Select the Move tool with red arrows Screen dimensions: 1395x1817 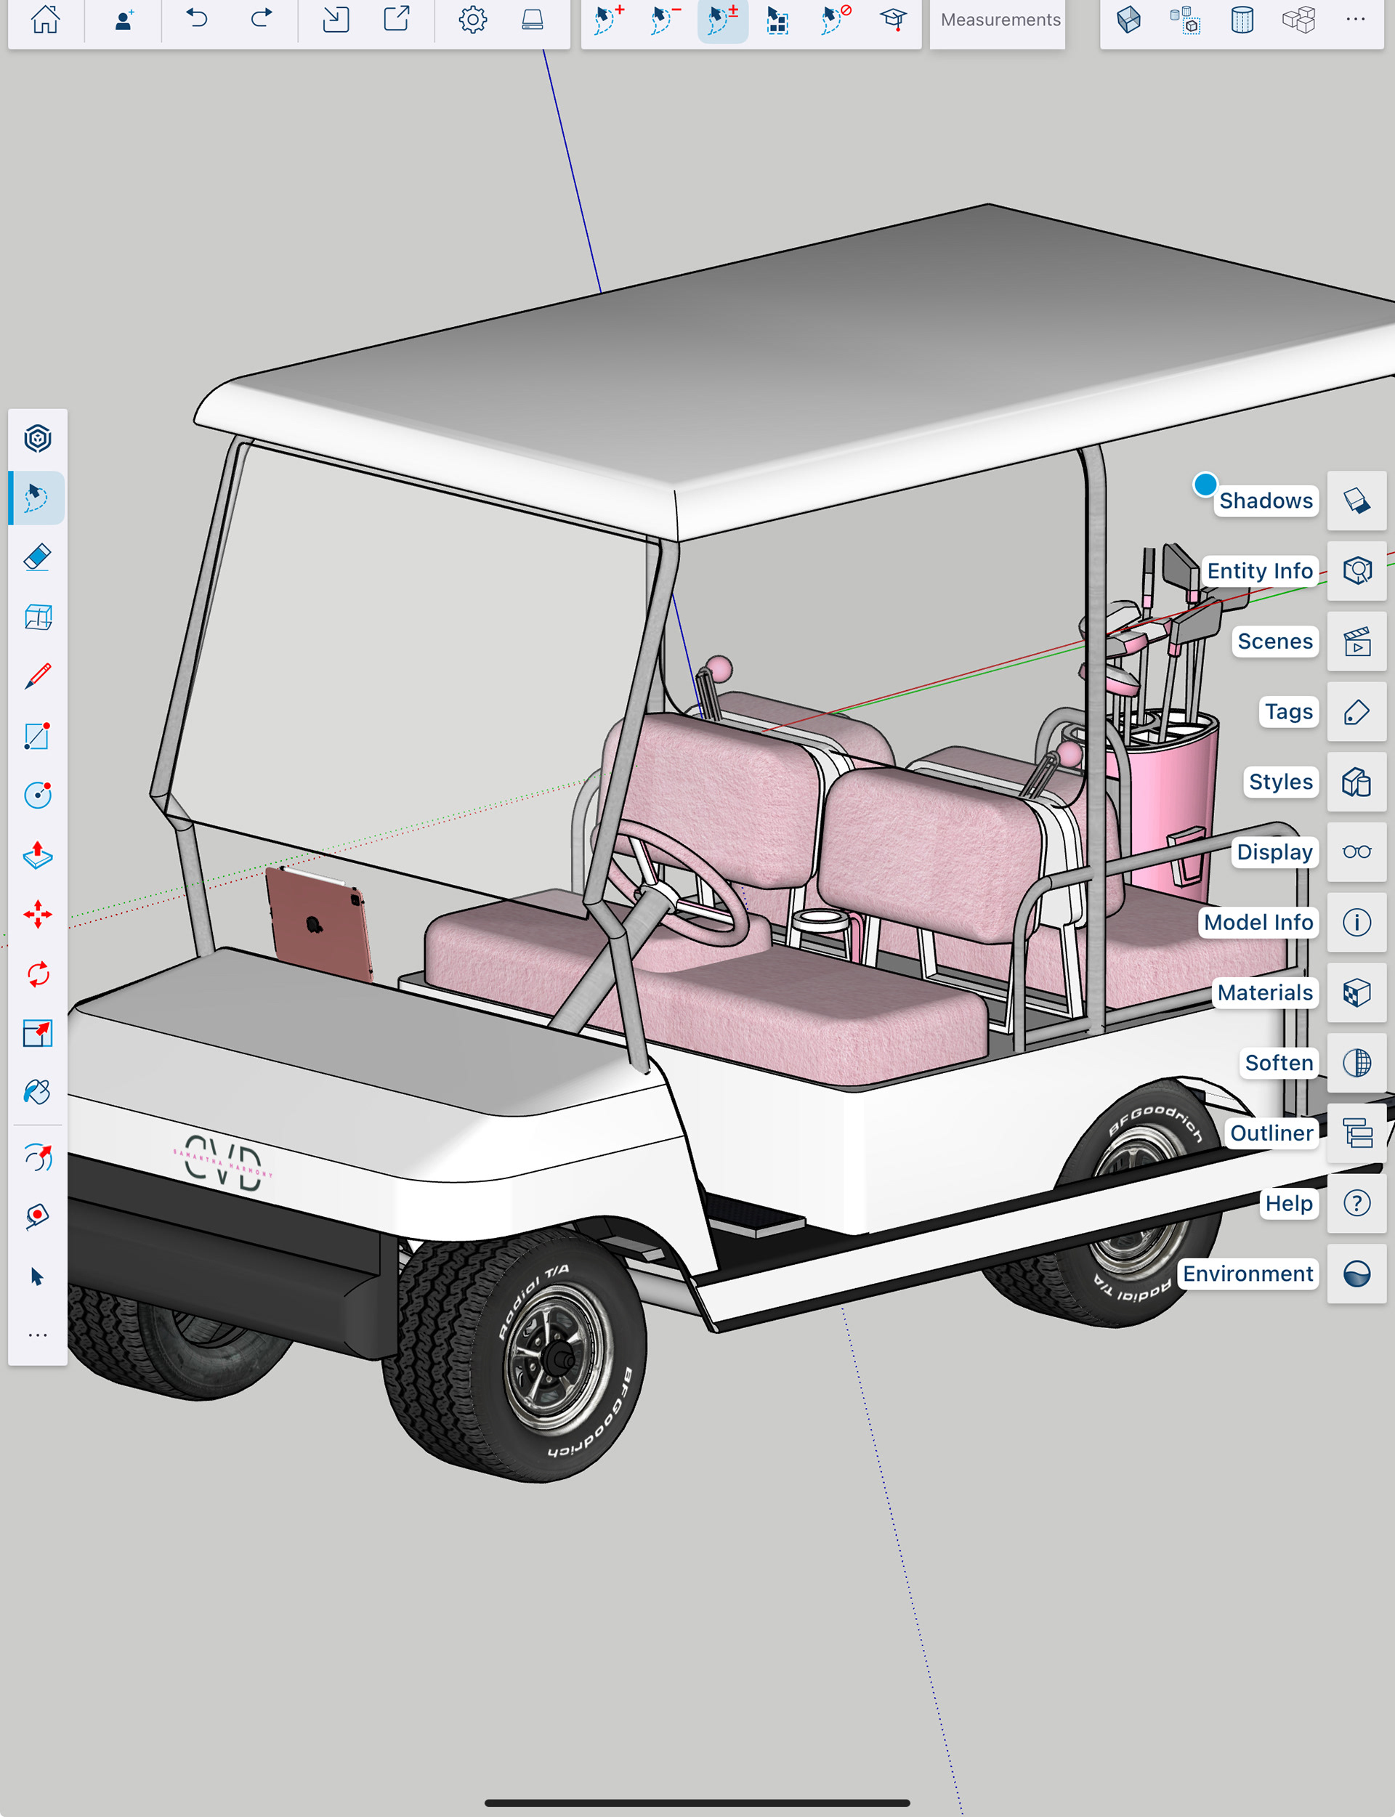coord(37,915)
